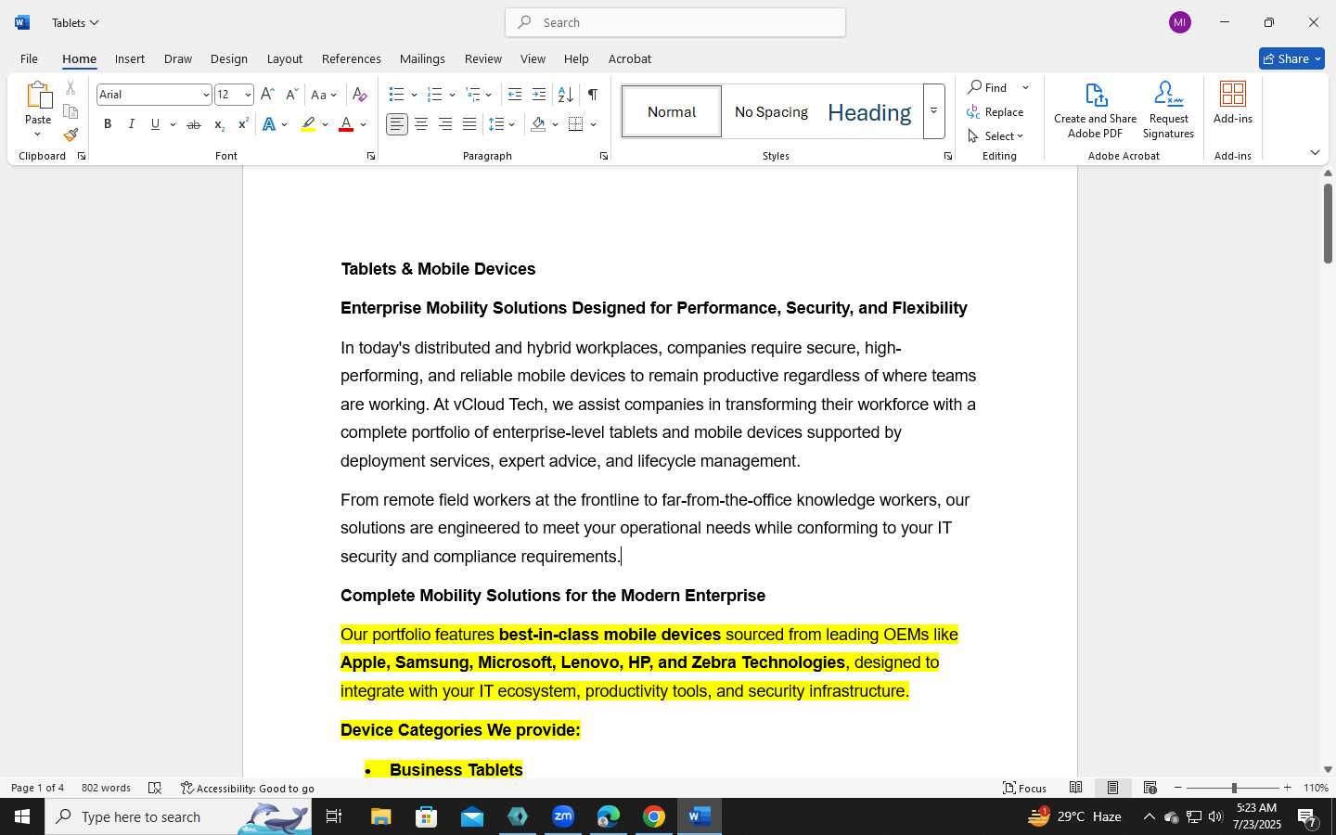
Task: Shrink font size with the smaller A icon
Action: click(x=291, y=95)
